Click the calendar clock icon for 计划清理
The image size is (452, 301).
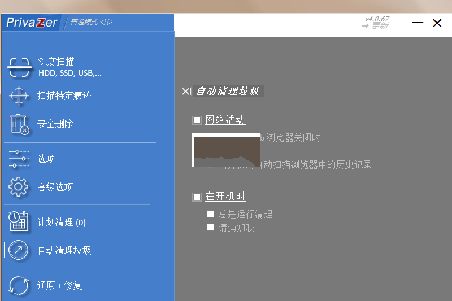[19, 221]
